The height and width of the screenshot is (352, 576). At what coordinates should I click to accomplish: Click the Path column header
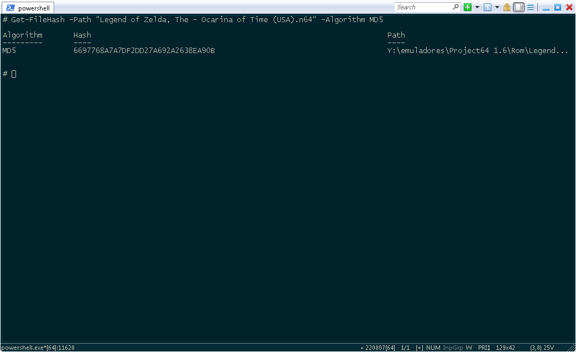pyautogui.click(x=396, y=35)
